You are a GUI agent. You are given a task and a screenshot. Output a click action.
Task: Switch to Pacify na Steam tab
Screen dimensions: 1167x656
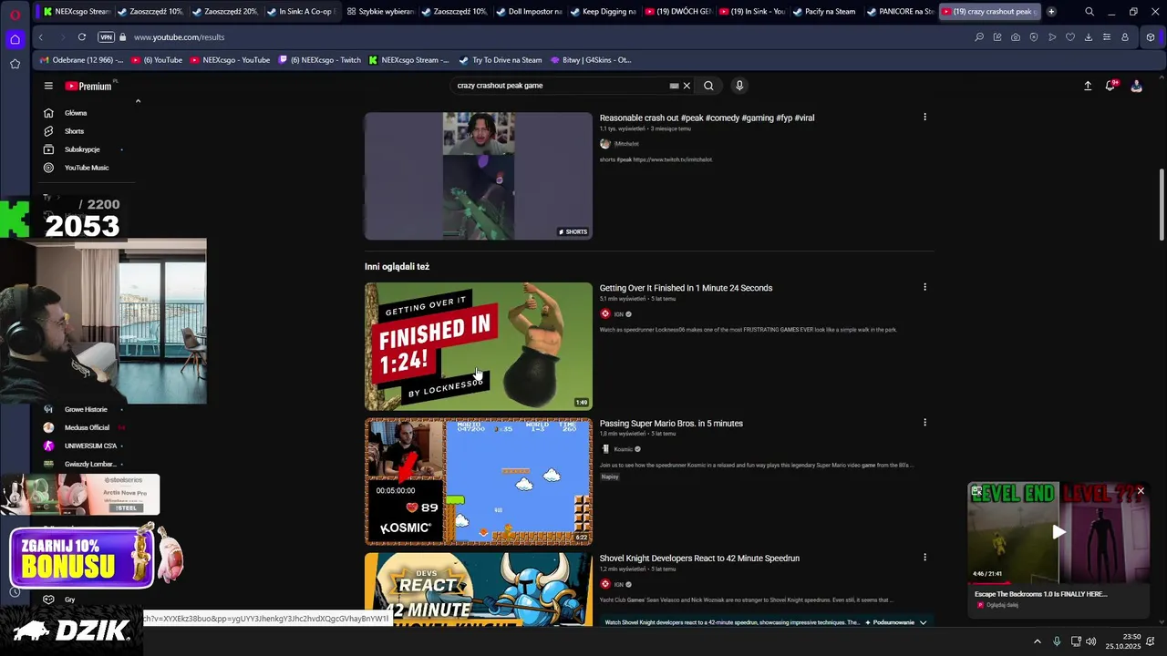pyautogui.click(x=824, y=12)
